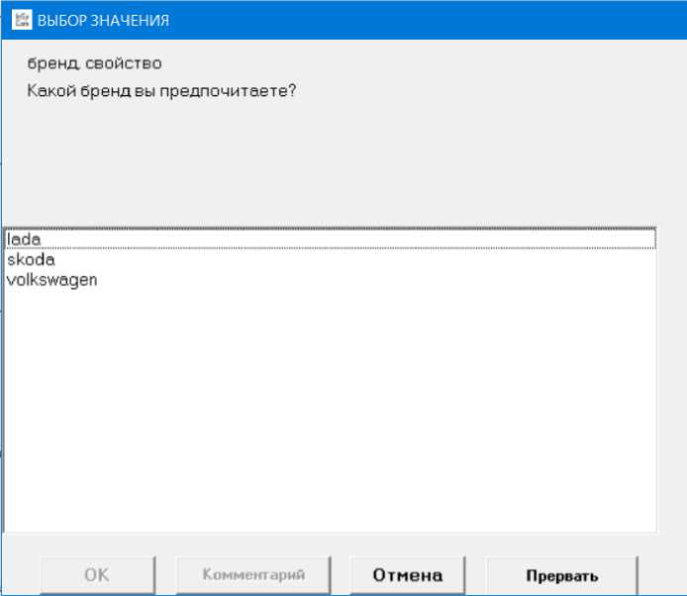Pick volkswagen in the list
Image resolution: width=687 pixels, height=596 pixels.
click(330, 280)
